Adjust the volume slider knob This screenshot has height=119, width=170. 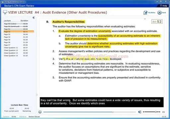156,112
